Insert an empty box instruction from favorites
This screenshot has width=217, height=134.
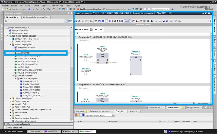(91, 30)
